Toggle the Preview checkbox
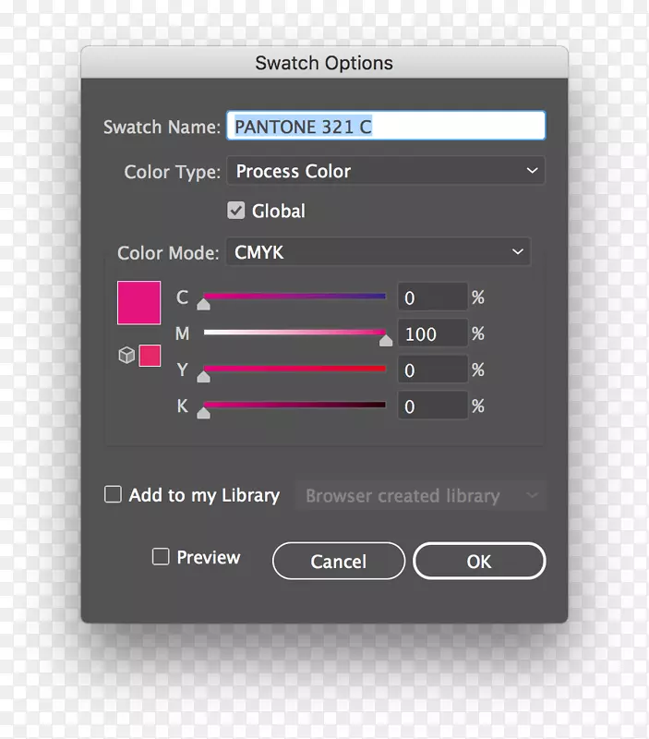Viewport: 649px width, 739px height. click(x=161, y=557)
